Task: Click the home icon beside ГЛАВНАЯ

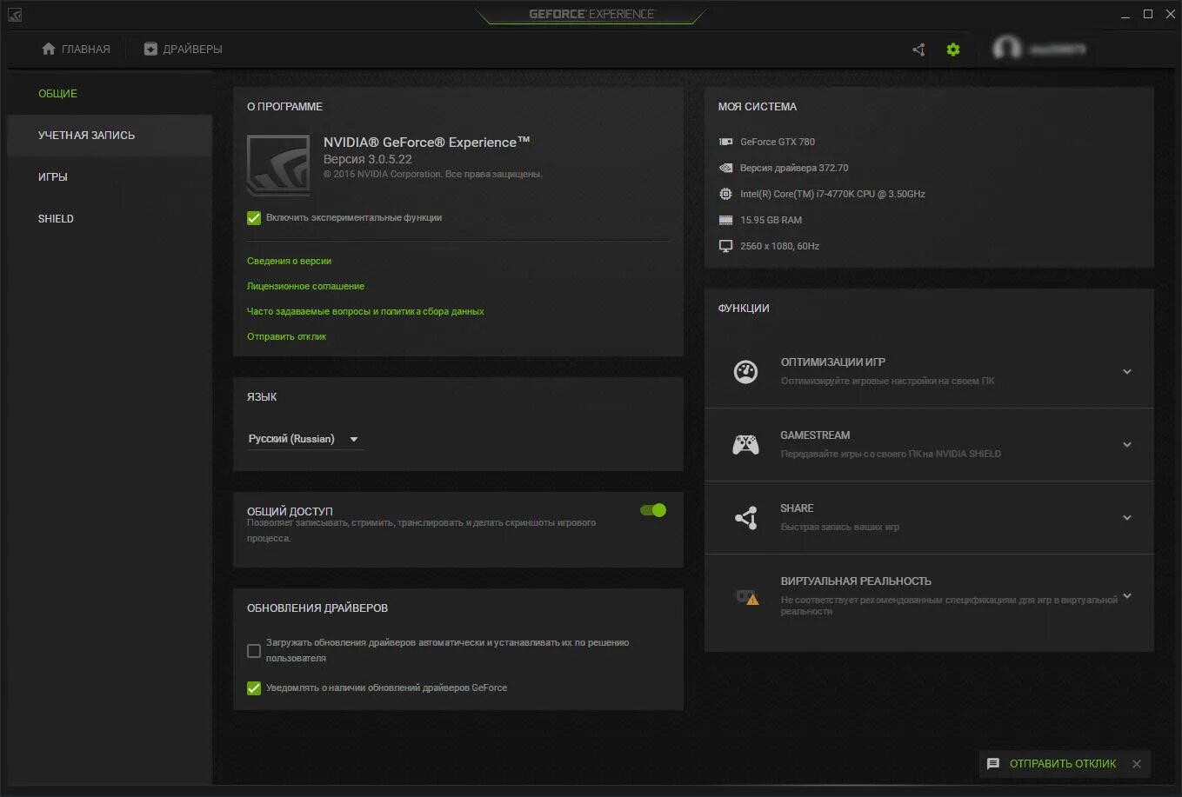Action: coord(49,50)
